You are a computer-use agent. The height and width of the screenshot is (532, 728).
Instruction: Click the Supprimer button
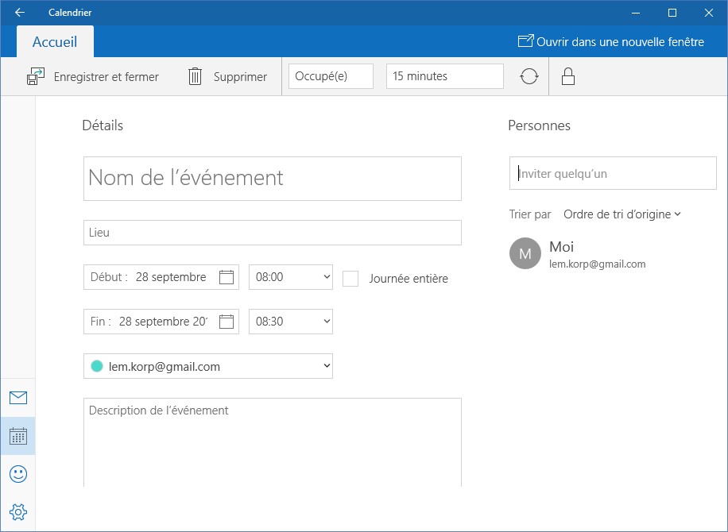point(227,77)
